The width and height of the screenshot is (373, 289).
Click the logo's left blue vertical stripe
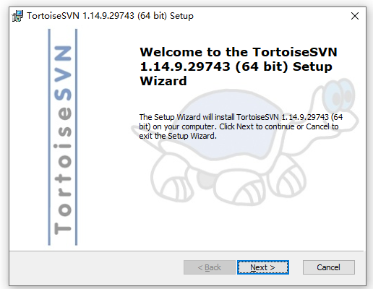point(49,137)
